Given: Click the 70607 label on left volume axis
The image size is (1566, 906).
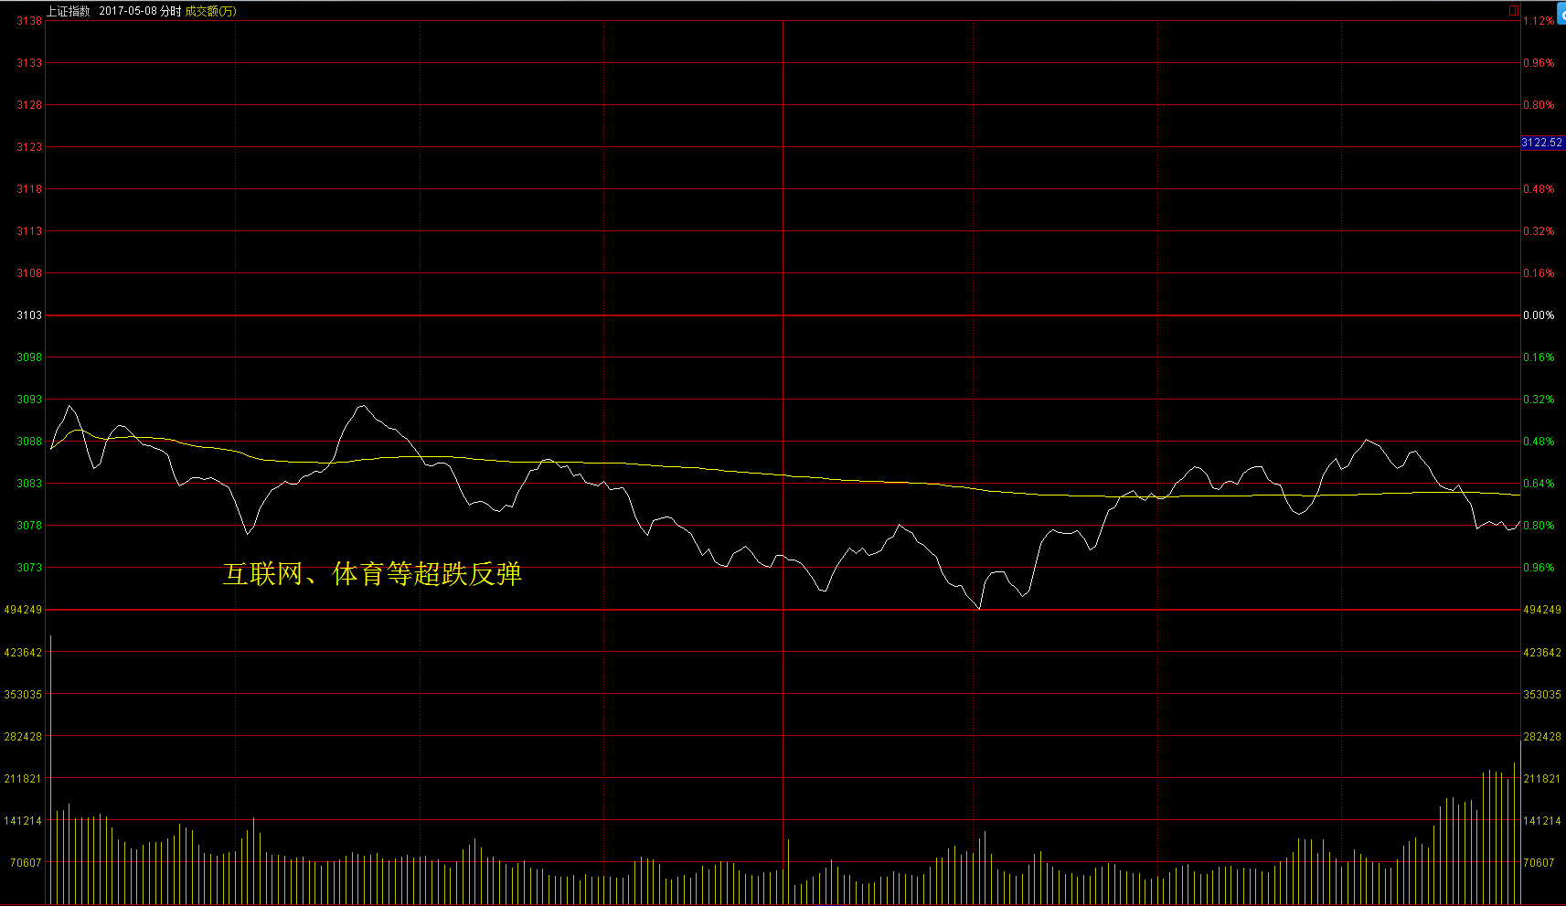Looking at the screenshot, I should tap(26, 863).
